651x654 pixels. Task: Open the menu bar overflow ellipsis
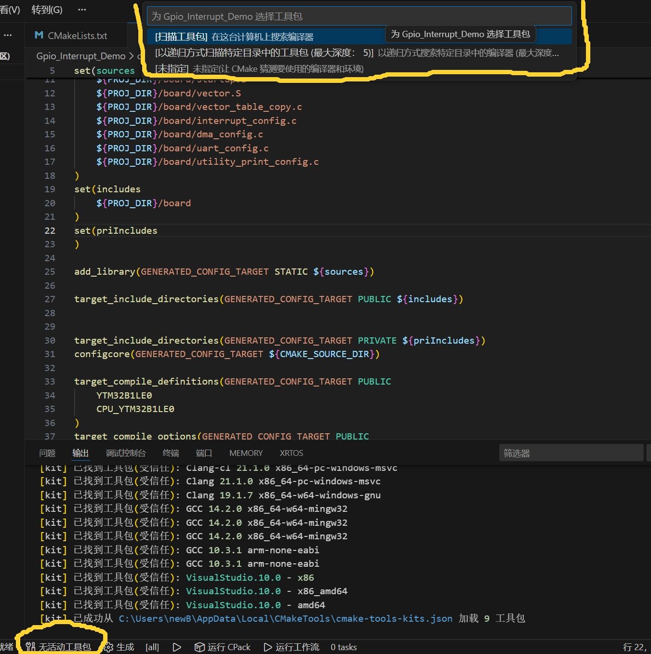point(82,10)
